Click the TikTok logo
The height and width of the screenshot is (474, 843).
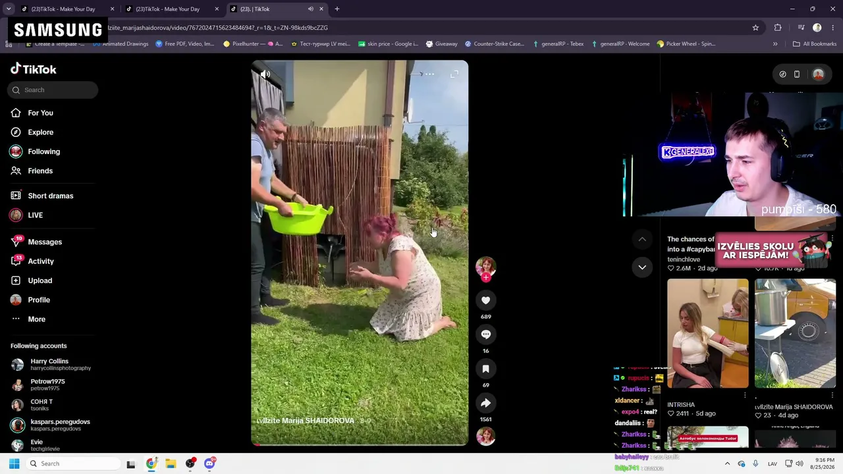coord(34,69)
